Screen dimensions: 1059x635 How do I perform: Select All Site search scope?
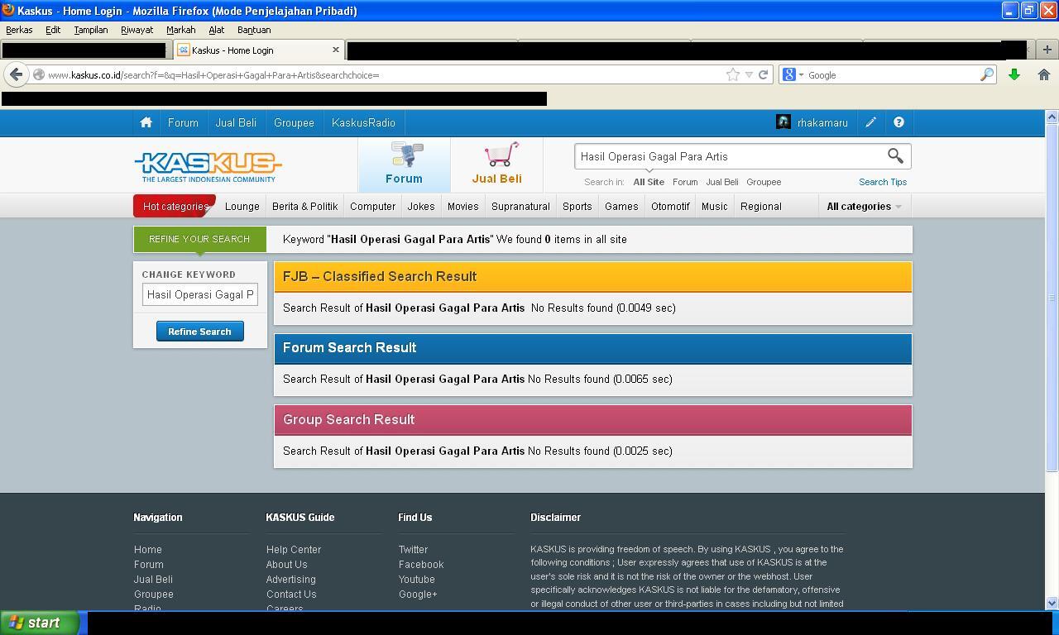coord(649,182)
